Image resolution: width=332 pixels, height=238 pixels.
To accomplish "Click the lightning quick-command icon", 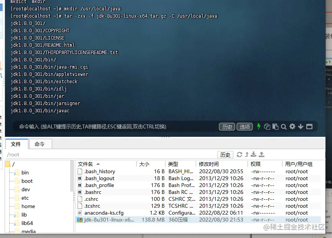I will point(259,126).
